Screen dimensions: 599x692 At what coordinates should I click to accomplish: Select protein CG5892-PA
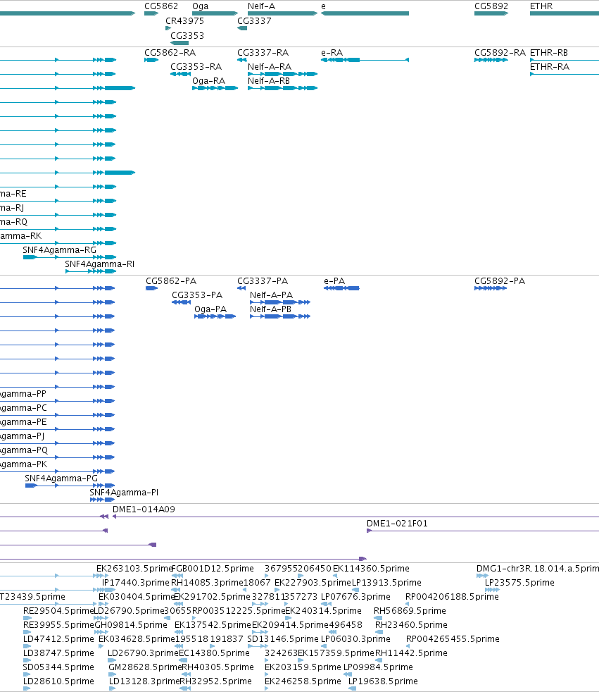click(500, 281)
